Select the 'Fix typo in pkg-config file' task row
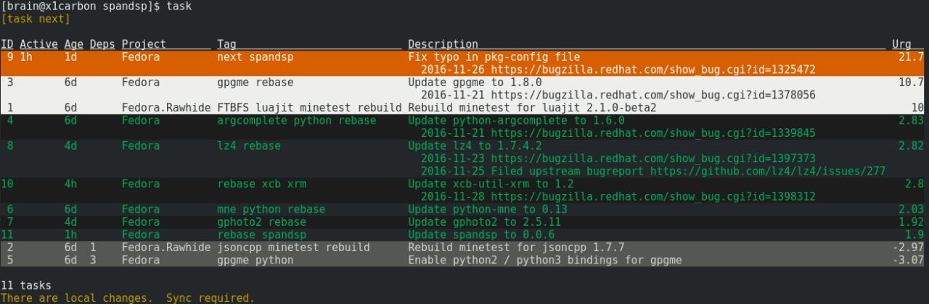 click(464, 64)
